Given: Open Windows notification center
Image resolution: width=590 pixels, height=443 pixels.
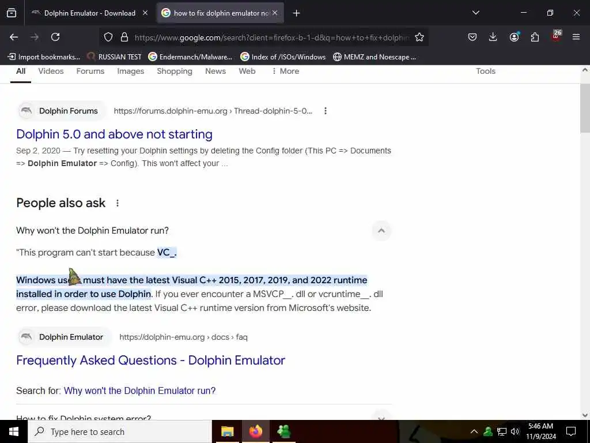Looking at the screenshot, I should [x=571, y=431].
